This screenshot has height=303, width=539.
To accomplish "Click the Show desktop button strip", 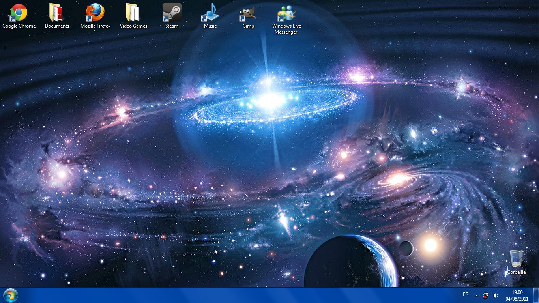I will pos(536,295).
